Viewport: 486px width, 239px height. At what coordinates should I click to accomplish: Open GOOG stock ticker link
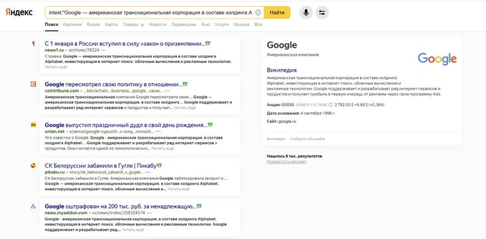pos(288,105)
